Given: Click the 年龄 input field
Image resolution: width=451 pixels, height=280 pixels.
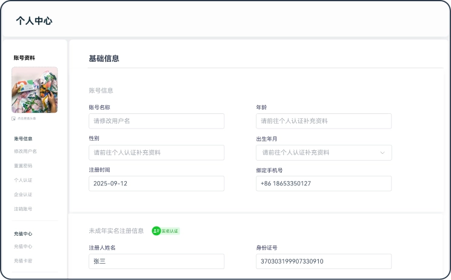Looking at the screenshot, I should pyautogui.click(x=324, y=121).
